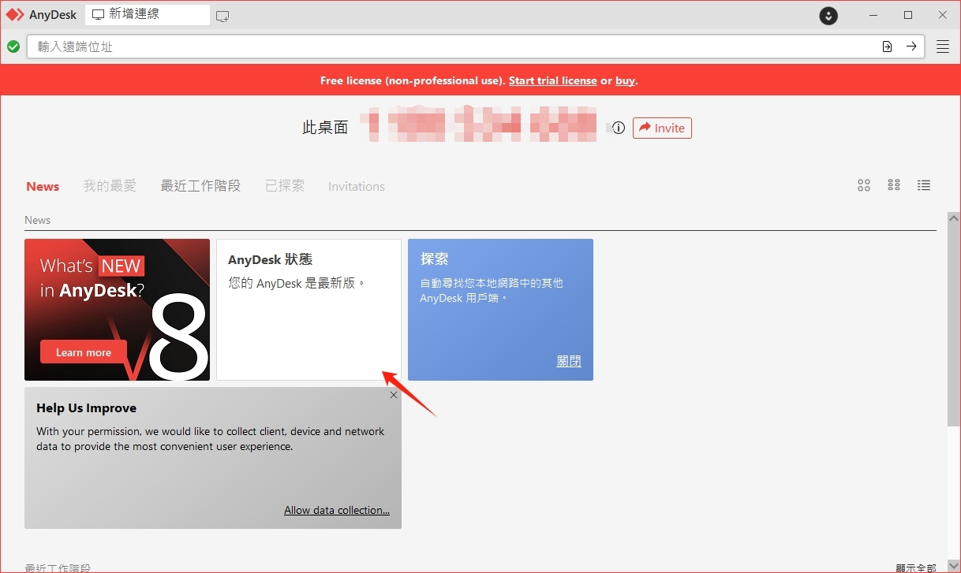Screen dimensions: 961x573
Task: Click the connect arrow in address bar
Action: [911, 47]
